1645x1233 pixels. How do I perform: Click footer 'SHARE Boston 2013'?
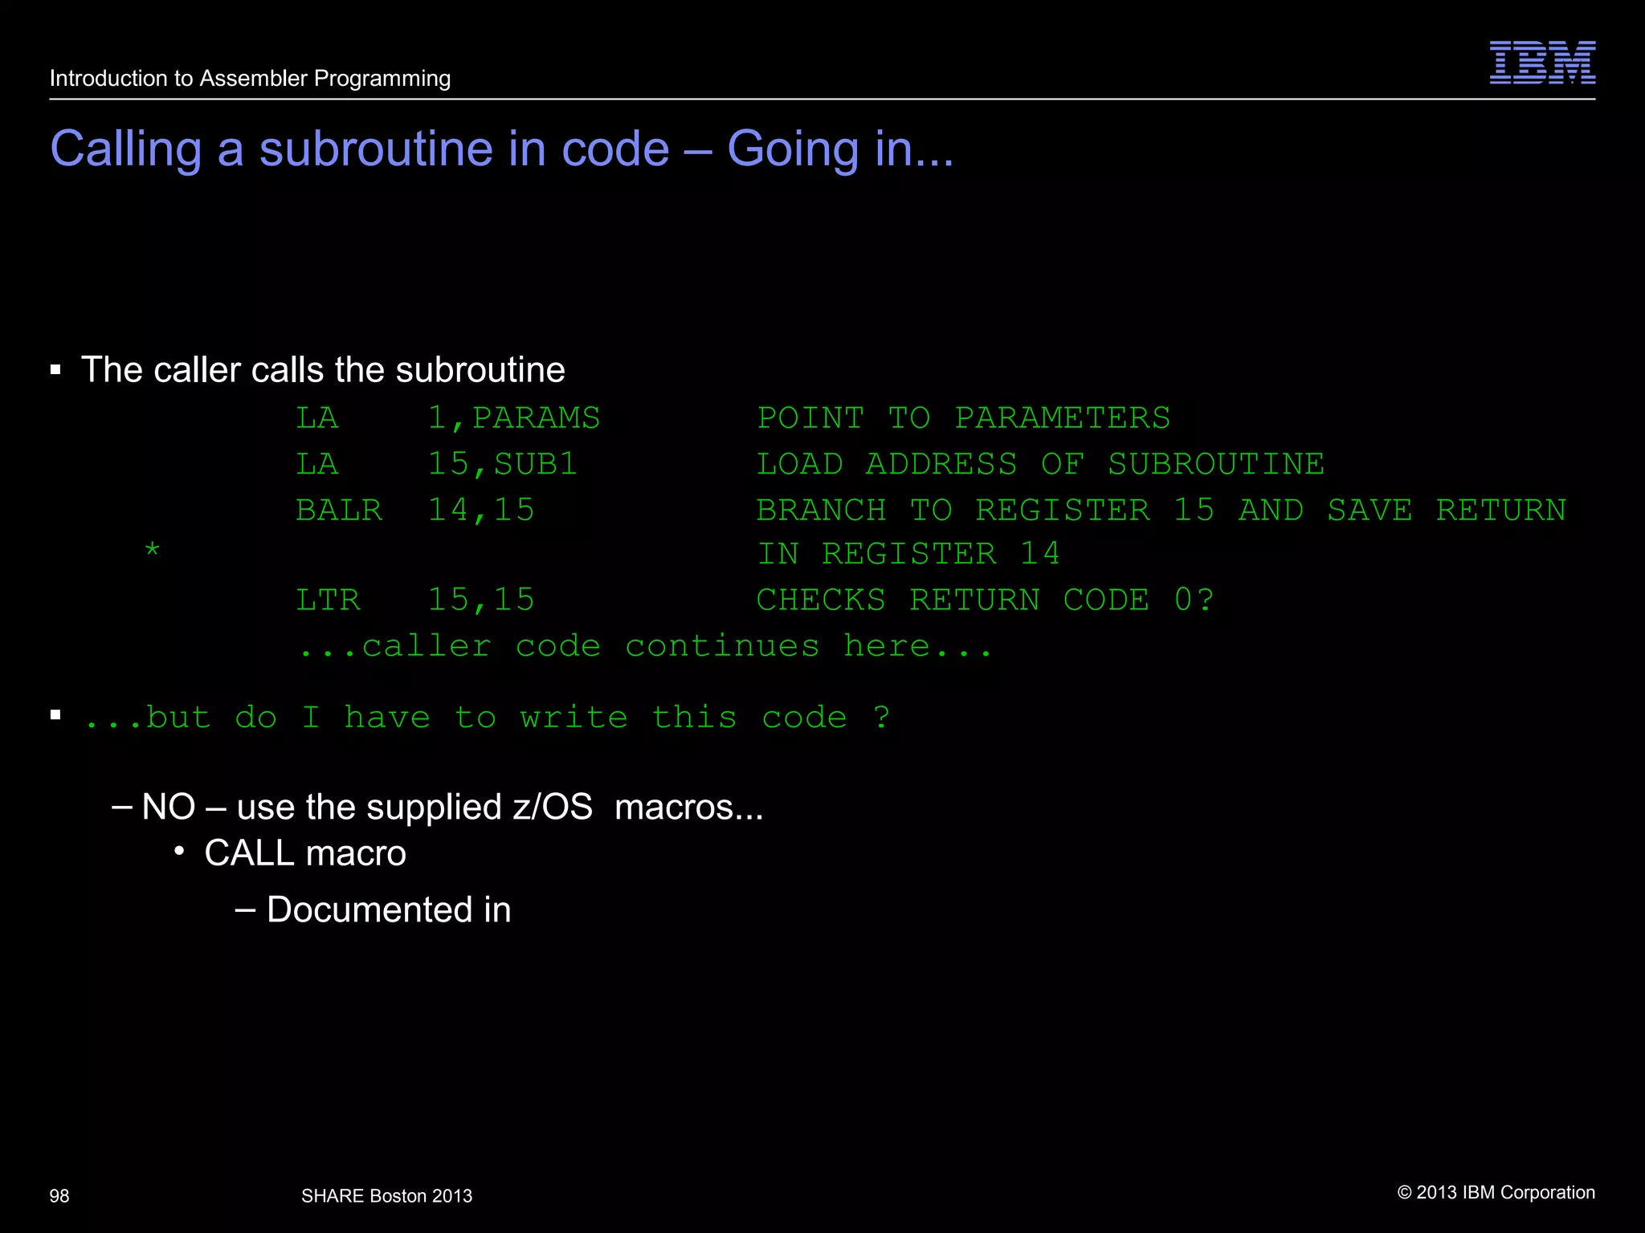(x=386, y=1196)
